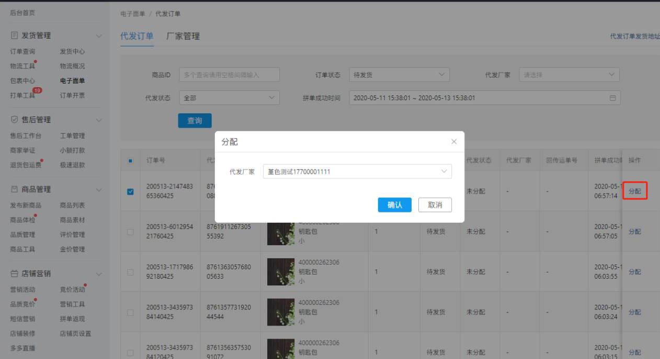Screen dimensions: 660x359
Task: Open 小额打款 in the sidebar
Action: click(72, 150)
